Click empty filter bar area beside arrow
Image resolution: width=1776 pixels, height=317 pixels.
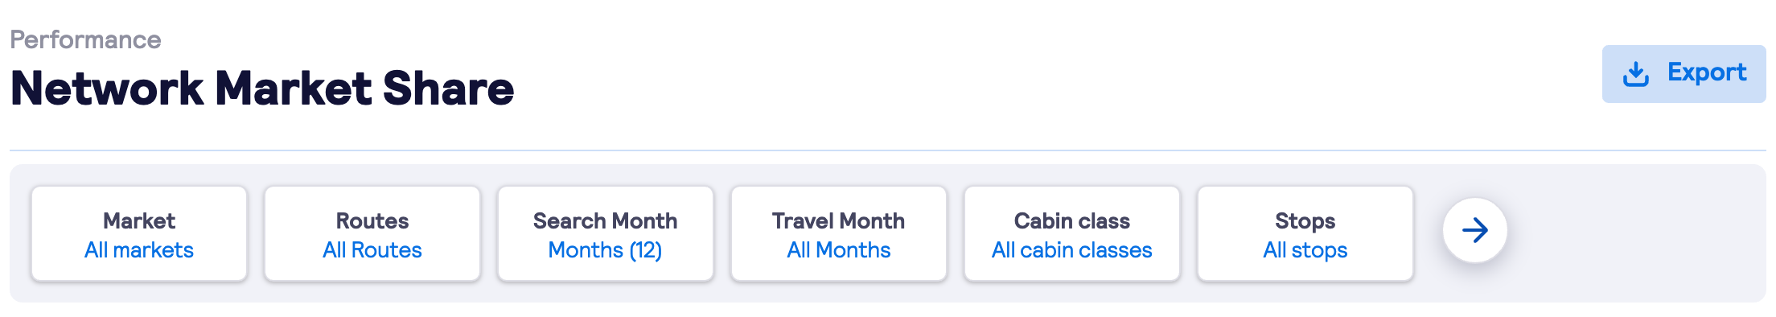coord(1633,233)
